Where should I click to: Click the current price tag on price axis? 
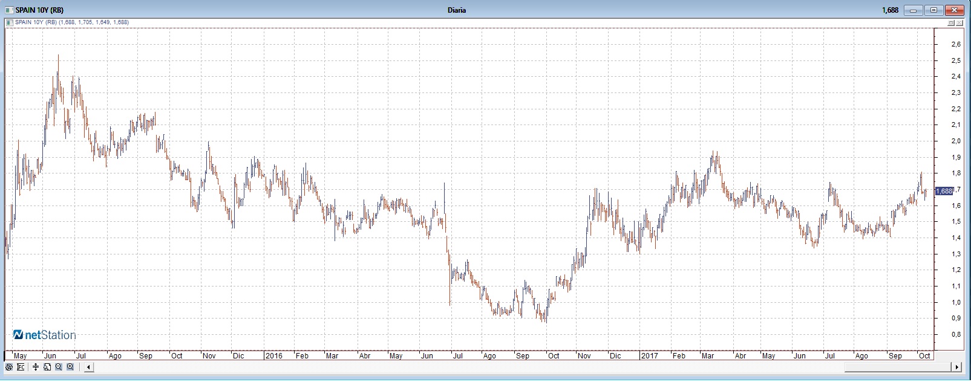coord(944,191)
